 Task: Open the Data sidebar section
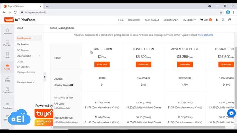tap(7, 79)
